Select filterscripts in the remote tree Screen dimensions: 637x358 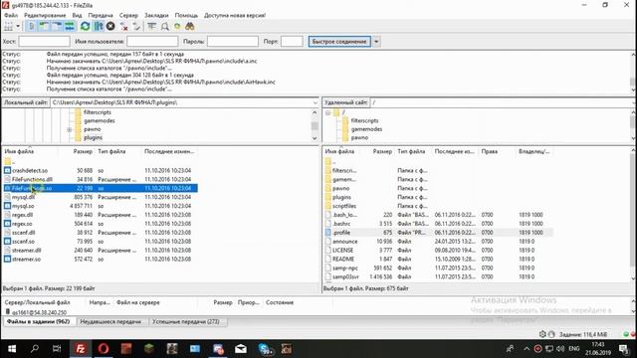pyautogui.click(x=364, y=120)
